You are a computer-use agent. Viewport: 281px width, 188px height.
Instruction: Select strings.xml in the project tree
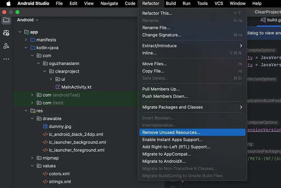tap(60, 182)
